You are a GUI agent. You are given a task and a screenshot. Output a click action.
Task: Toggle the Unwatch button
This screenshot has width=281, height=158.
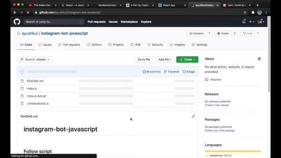(x=196, y=33)
